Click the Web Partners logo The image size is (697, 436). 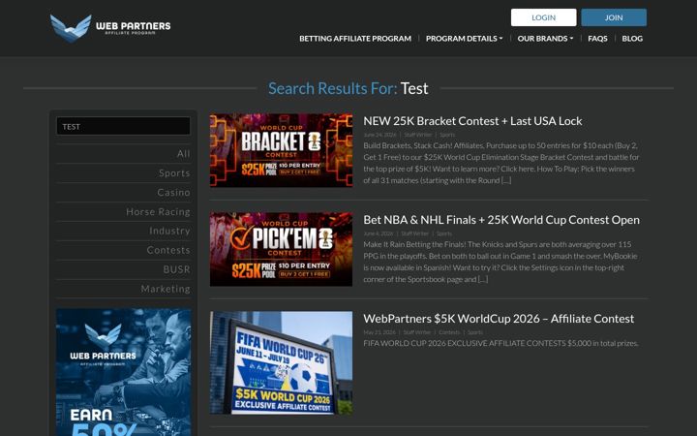tap(110, 28)
